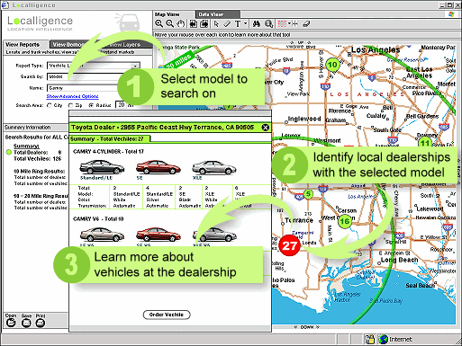The image size is (462, 346).
Task: Click the Internet zone status icon
Action: click(384, 339)
